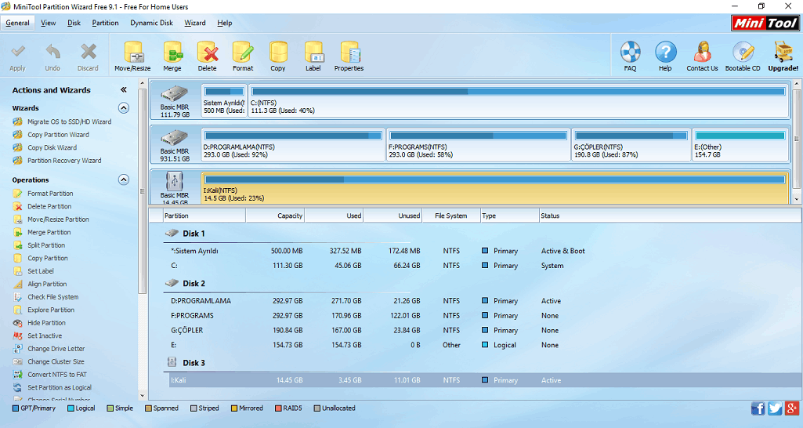
Task: Select the Sistem Ayrıldı partition row
Action: 484,251
